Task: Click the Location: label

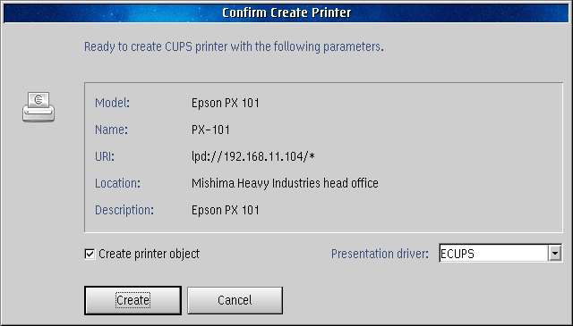Action: pyautogui.click(x=117, y=183)
